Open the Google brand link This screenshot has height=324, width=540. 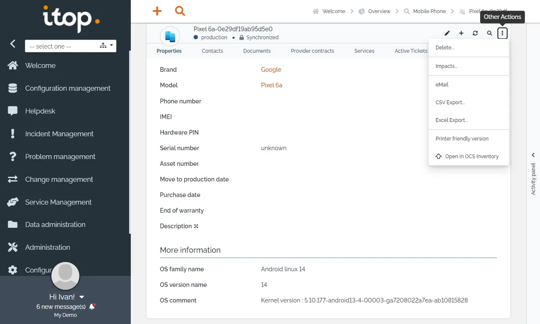(x=271, y=70)
